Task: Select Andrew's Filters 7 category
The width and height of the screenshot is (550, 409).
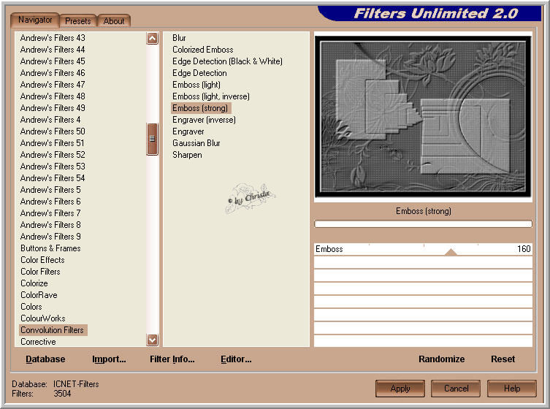Action: click(x=50, y=213)
